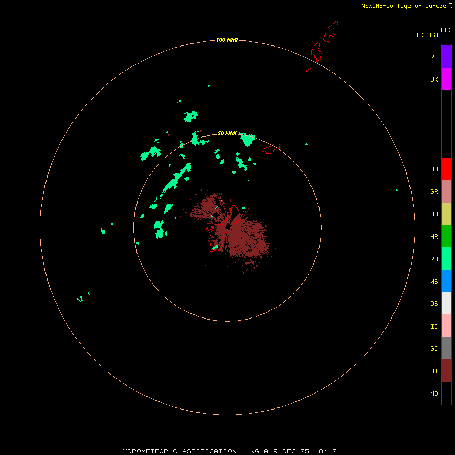Click the WS blue legend swatch
Screen dimensions: 455x455
point(446,281)
